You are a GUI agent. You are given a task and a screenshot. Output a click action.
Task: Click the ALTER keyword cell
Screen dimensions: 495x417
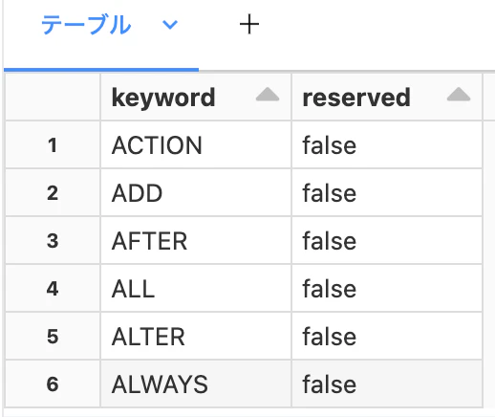(196, 336)
